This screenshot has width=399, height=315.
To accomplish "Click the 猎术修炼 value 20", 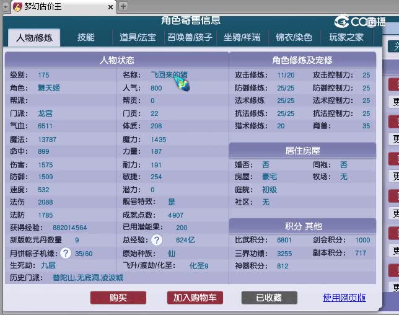I will click(281, 126).
